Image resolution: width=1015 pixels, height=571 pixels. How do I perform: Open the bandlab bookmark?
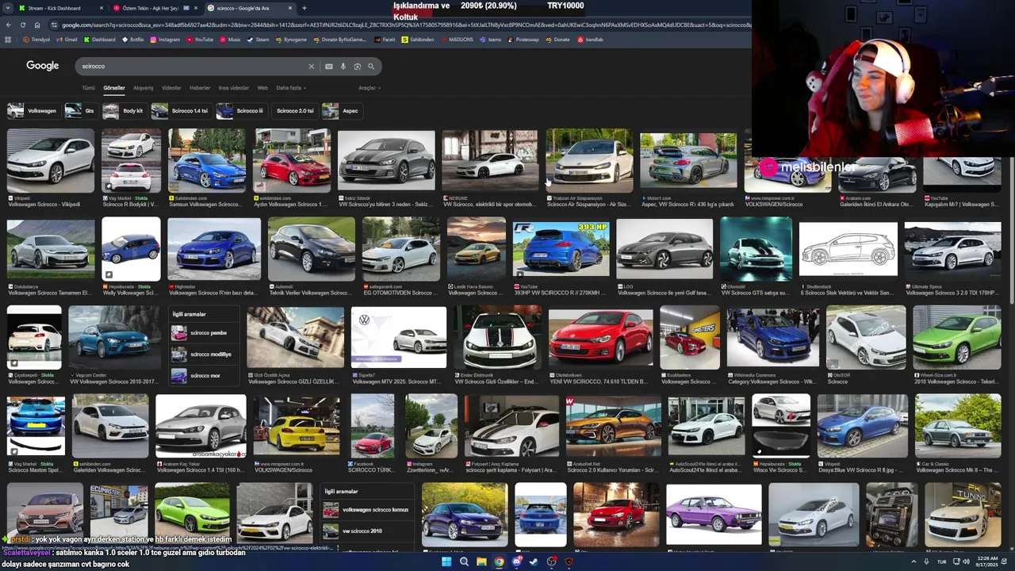(x=590, y=40)
